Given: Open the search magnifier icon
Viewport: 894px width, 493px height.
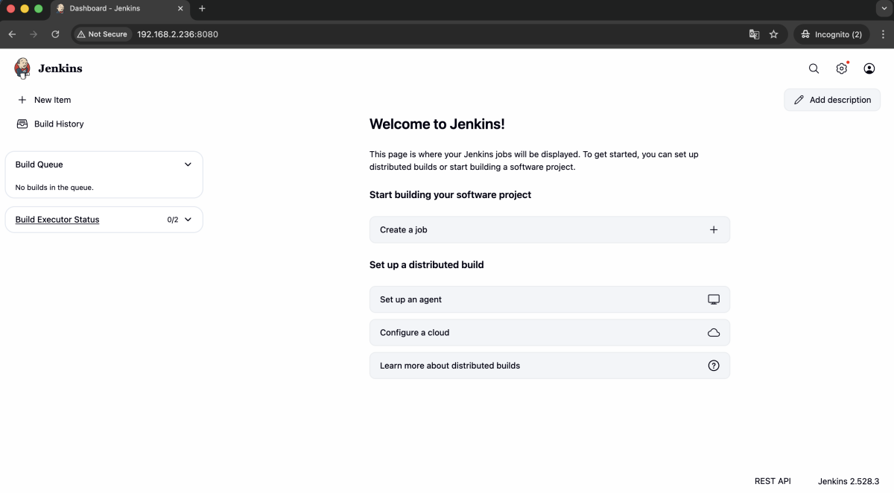Looking at the screenshot, I should click(814, 69).
